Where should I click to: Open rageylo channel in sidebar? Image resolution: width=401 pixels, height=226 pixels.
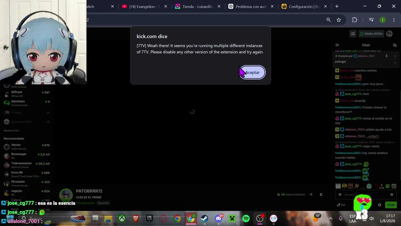27,192
